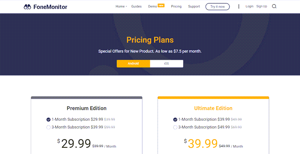Click the Premium Edition plan heading

tap(87, 108)
